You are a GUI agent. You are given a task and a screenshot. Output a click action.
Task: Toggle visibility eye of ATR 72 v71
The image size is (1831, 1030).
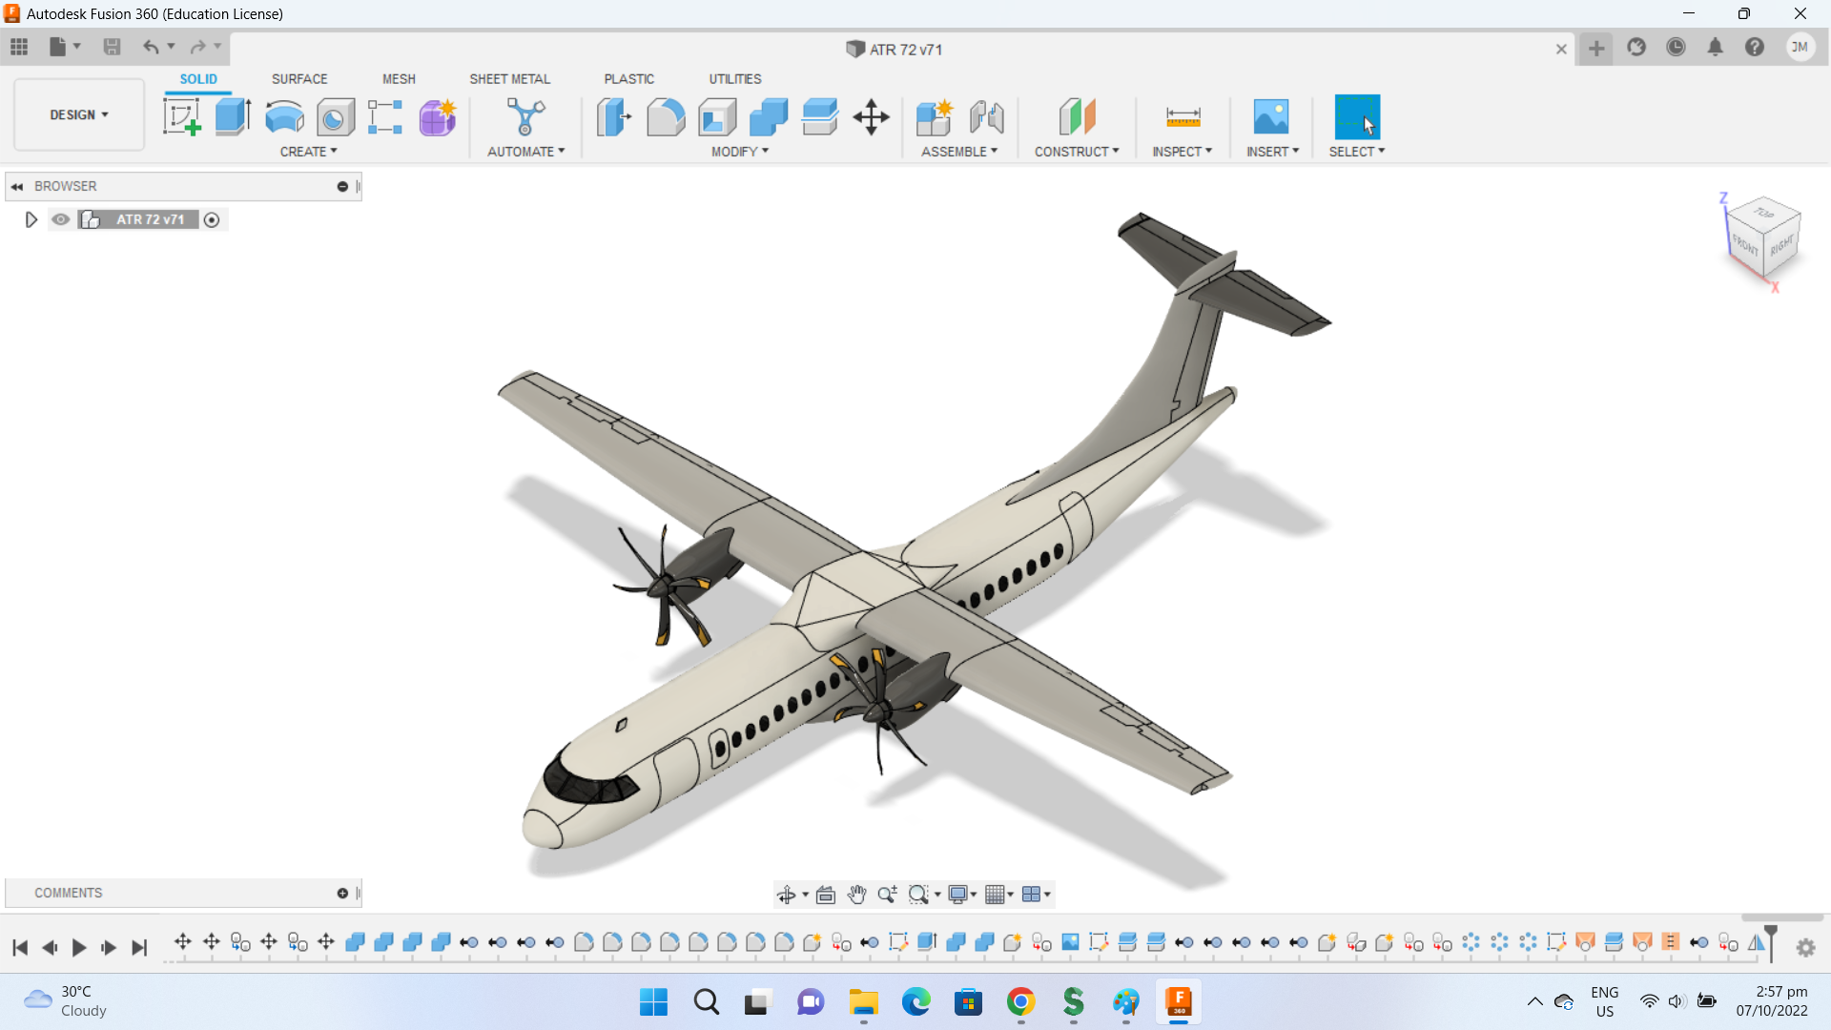61,219
